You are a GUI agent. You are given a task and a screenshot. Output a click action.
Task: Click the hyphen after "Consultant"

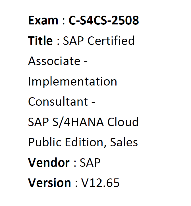click(93, 102)
